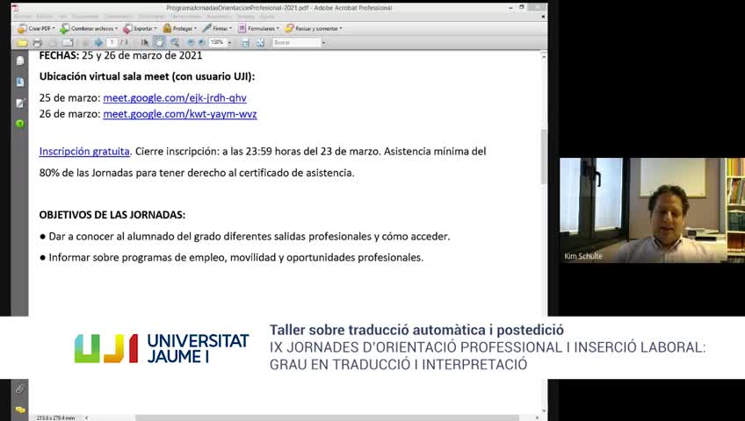Open the Formularios toolbar dropdown
This screenshot has height=421, width=745.
pyautogui.click(x=258, y=28)
